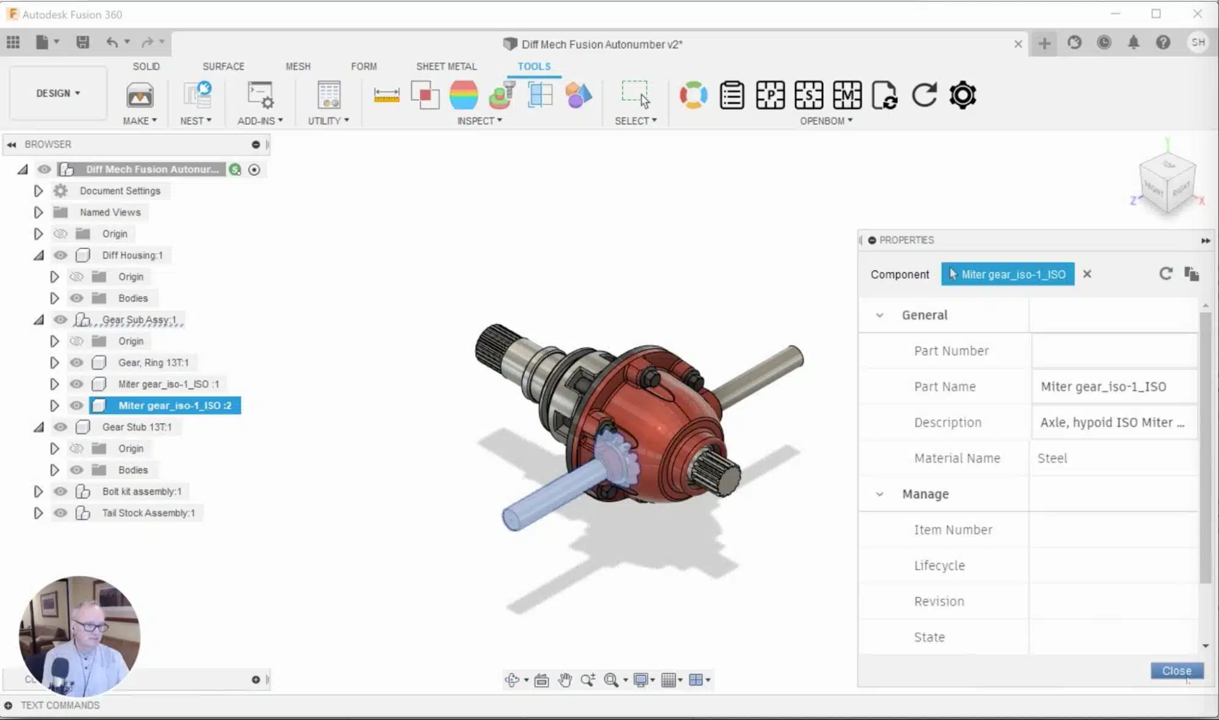Open the 3D Print make tool
This screenshot has height=720, width=1219.
coord(140,96)
